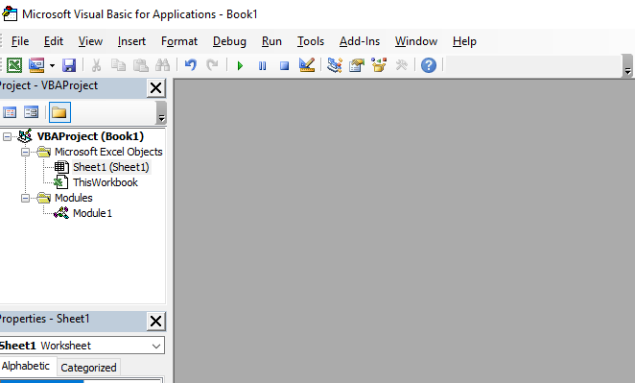This screenshot has height=383, width=635.
Task: Open the View menu
Action: [90, 41]
